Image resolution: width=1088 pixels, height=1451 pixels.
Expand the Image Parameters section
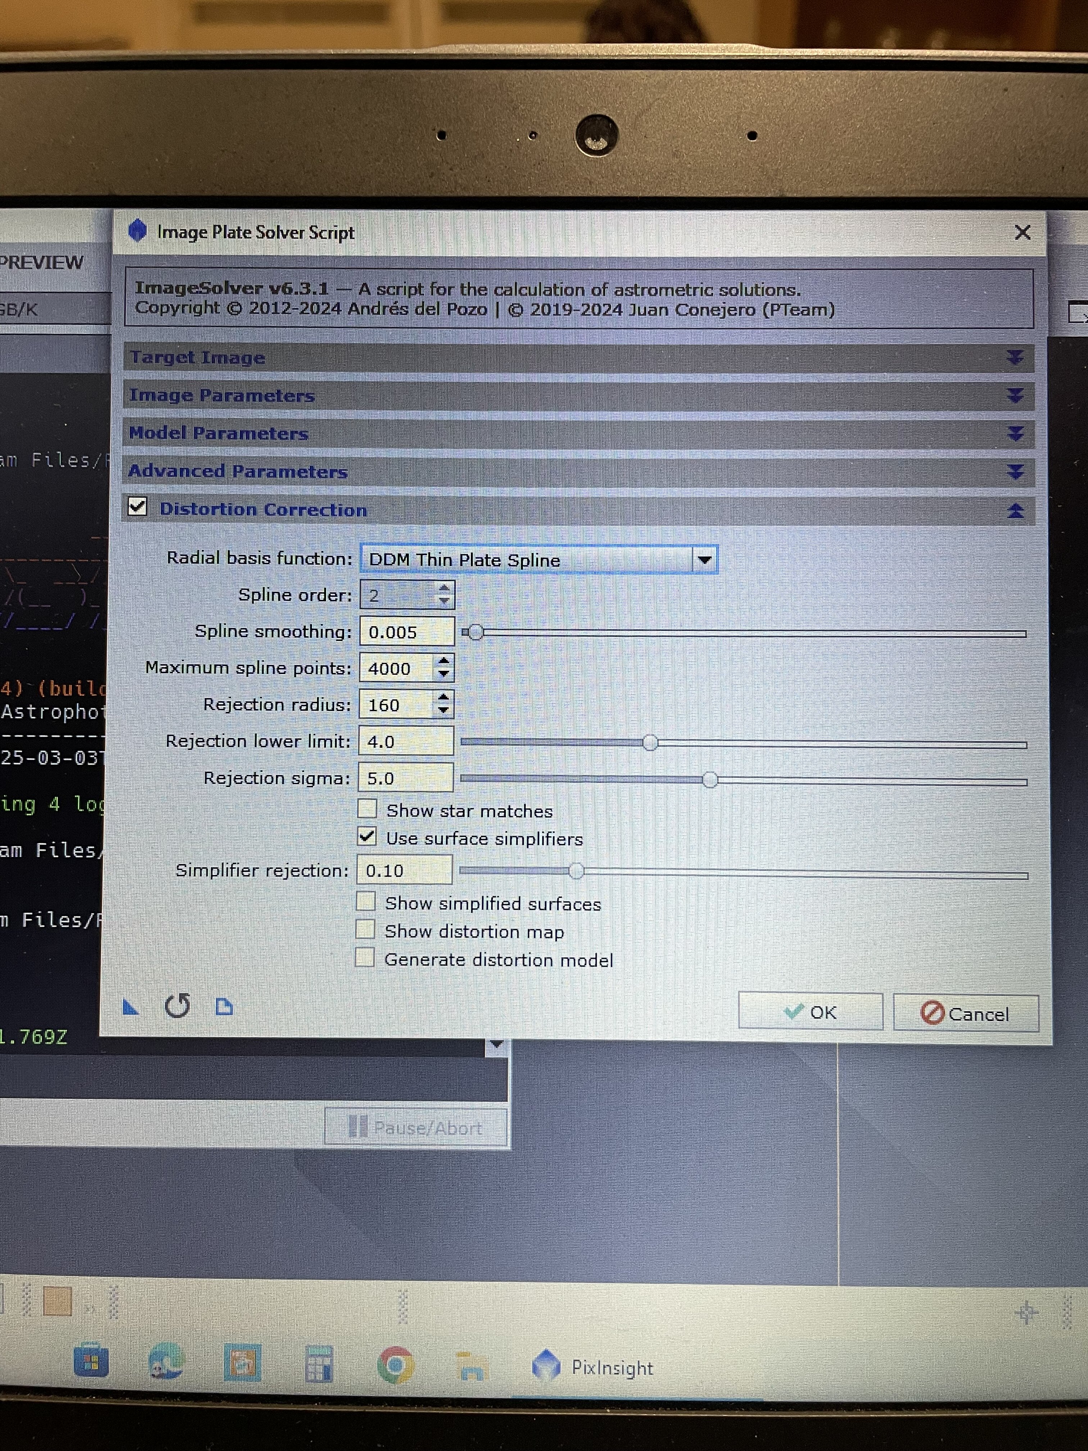pyautogui.click(x=1015, y=395)
